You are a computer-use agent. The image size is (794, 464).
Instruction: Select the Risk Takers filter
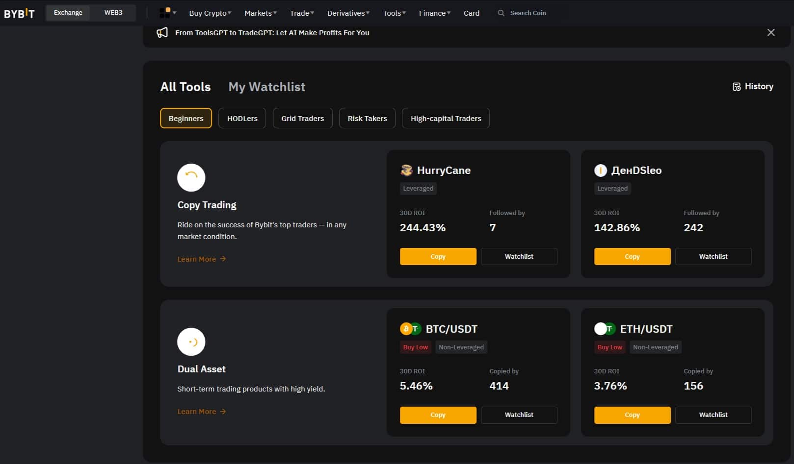[x=368, y=118]
